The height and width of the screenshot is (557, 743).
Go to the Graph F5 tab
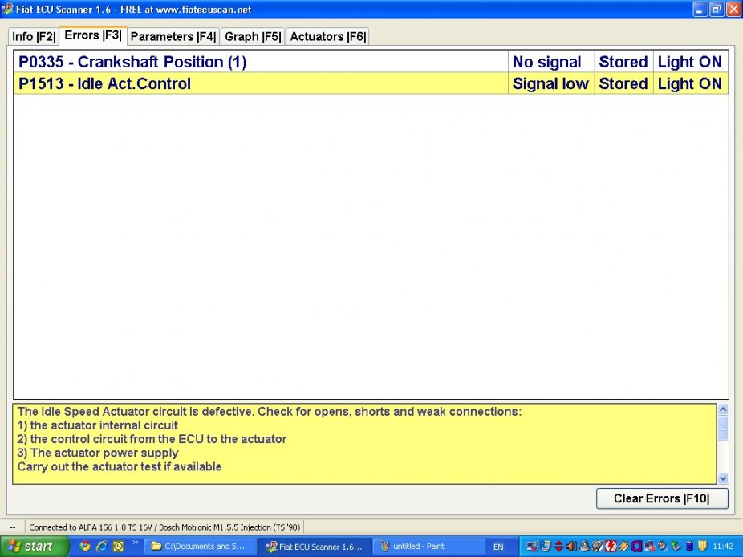point(253,36)
